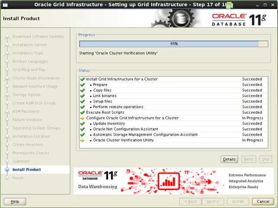
Task: Click the Retry button
Action: [249, 159]
